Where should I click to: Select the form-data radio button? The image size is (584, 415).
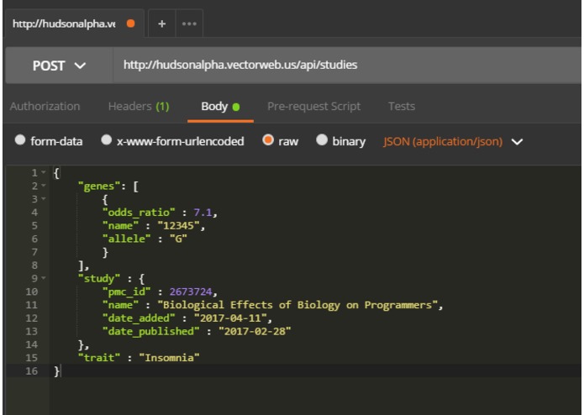(x=20, y=140)
